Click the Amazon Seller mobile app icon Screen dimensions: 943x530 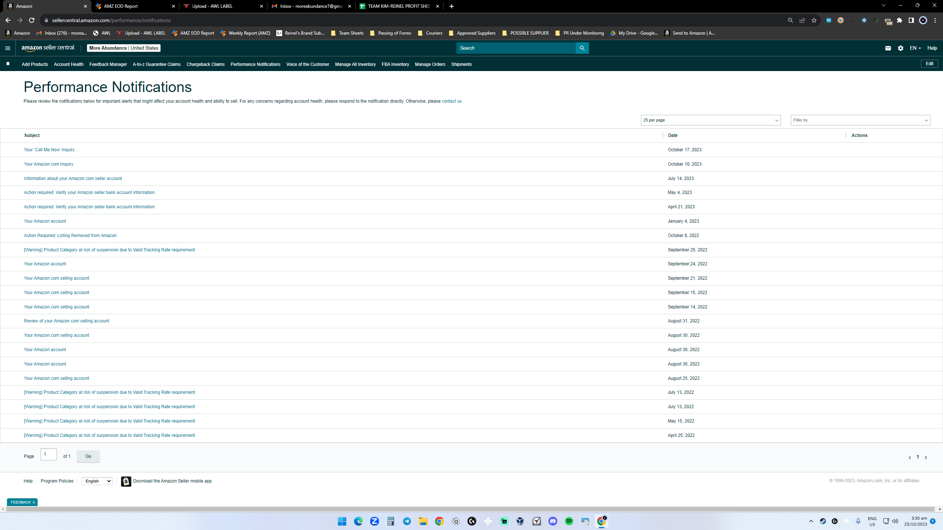(126, 481)
